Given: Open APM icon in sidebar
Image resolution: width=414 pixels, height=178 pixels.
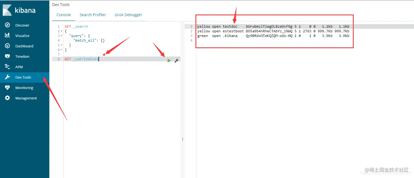Looking at the screenshot, I should point(7,67).
